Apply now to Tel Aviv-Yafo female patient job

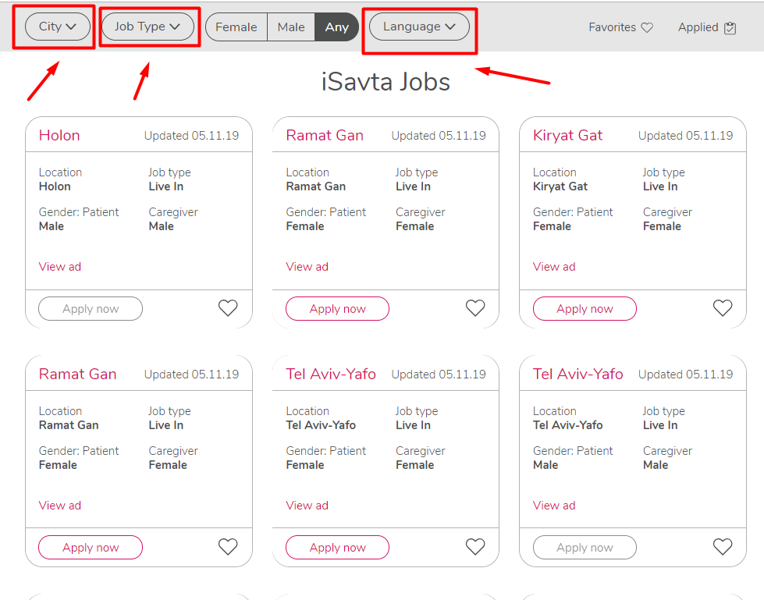[x=338, y=548]
